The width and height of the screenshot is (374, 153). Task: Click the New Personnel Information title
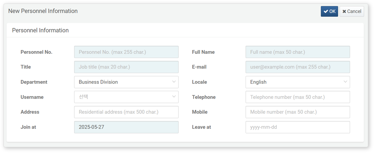43,11
